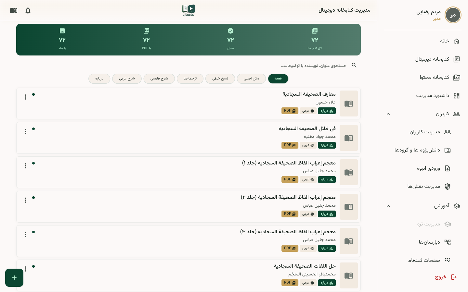This screenshot has width=468, height=292.
Task: Click the کل کتاب‌ها total-books stat
Action: coord(315,39)
